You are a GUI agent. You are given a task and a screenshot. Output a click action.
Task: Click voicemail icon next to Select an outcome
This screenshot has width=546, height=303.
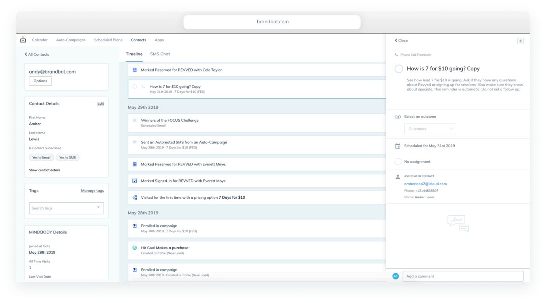(x=398, y=117)
